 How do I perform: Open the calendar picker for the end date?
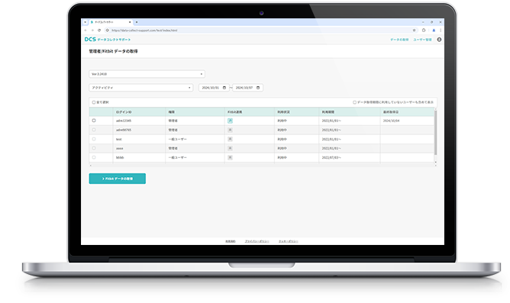click(x=258, y=88)
